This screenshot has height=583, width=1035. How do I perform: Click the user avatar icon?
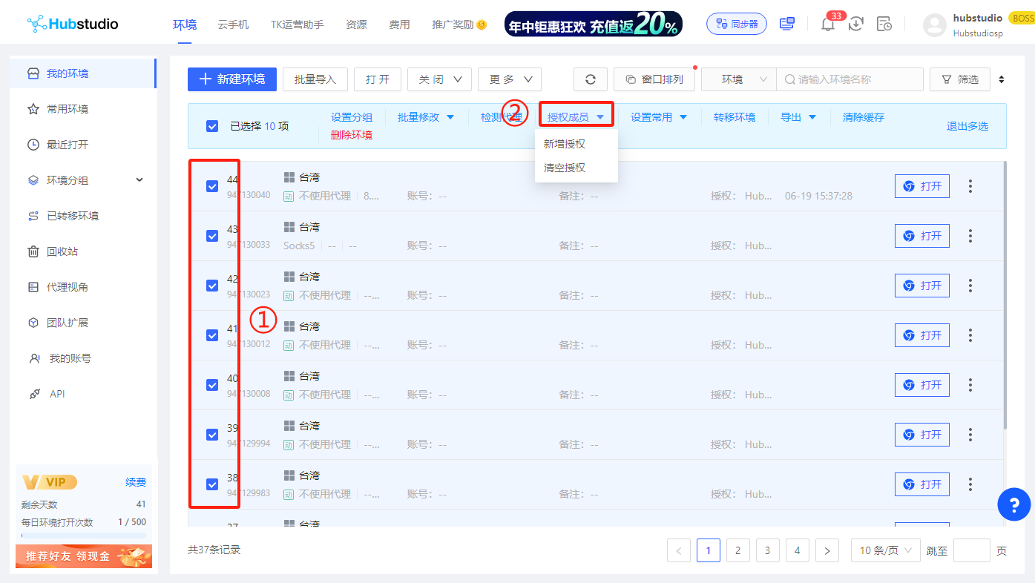click(935, 25)
